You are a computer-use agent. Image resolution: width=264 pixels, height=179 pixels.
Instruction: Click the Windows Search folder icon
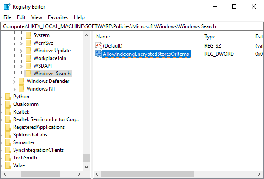point(28,74)
